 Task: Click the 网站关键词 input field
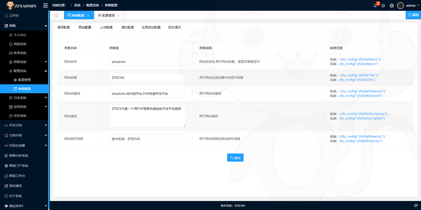point(147,93)
